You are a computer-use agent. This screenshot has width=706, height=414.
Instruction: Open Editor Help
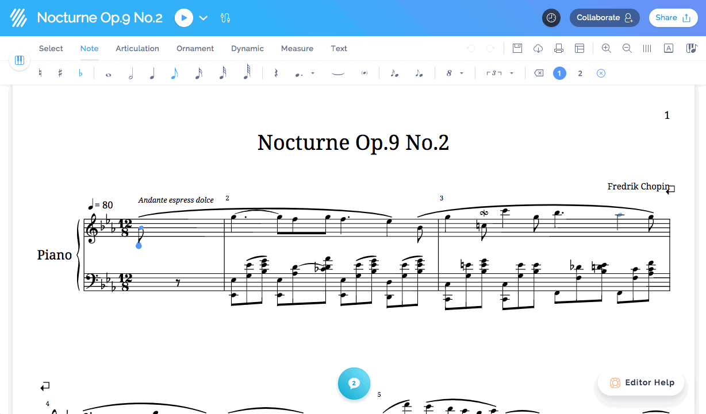point(641,382)
